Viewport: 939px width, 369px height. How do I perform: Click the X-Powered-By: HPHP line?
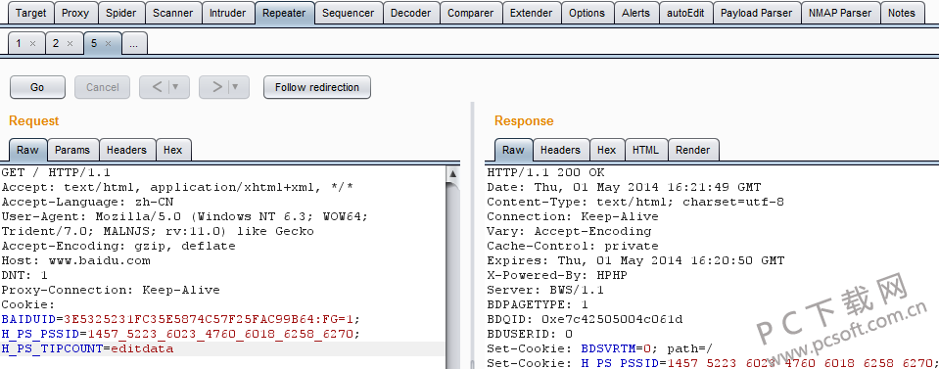tap(557, 276)
